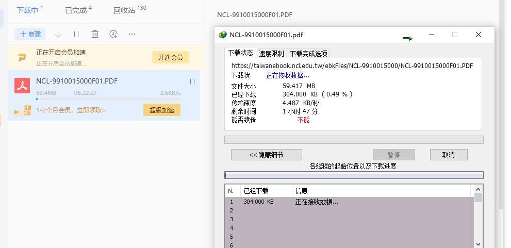Open the scheduled download clock icon
The width and height of the screenshot is (511, 248).
tap(113, 34)
